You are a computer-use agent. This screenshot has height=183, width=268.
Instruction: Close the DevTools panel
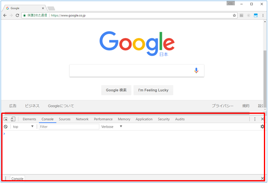point(262,119)
